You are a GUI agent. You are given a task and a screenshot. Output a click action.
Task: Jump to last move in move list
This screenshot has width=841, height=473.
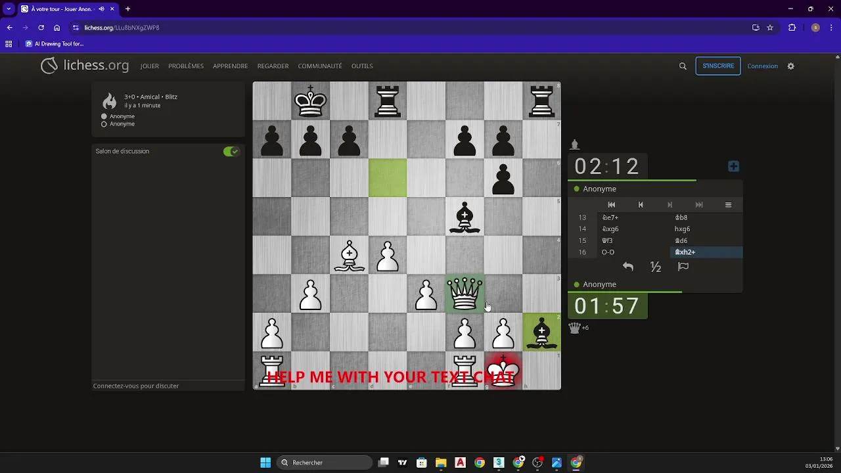699,205
